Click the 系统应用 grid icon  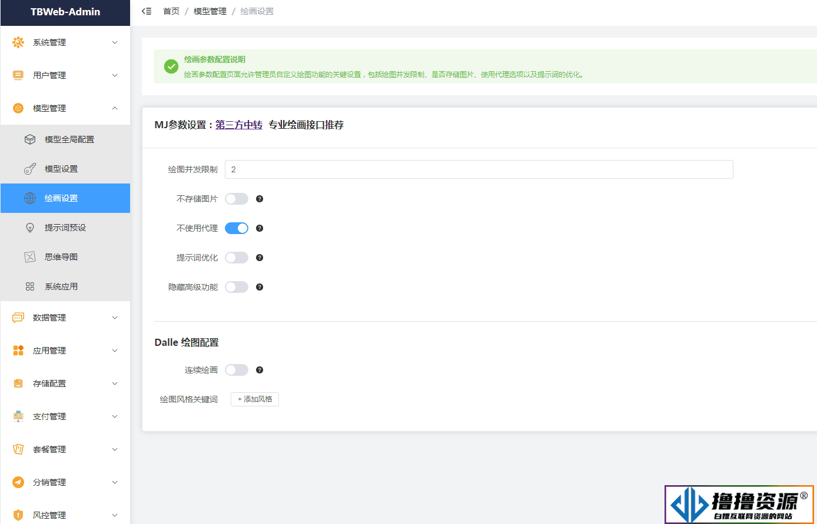point(30,286)
